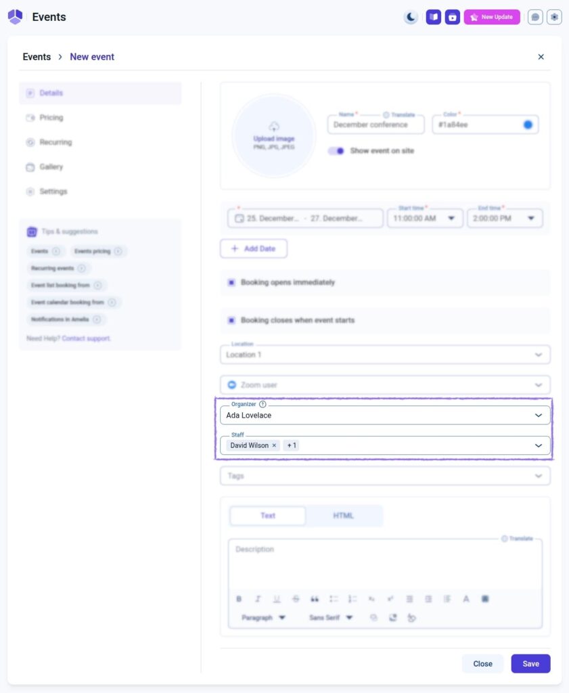Uncheck Booking opens immediately
This screenshot has width=569, height=693.
coord(231,282)
